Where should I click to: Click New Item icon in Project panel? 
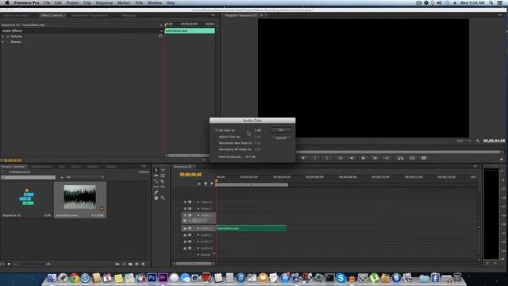(x=137, y=265)
